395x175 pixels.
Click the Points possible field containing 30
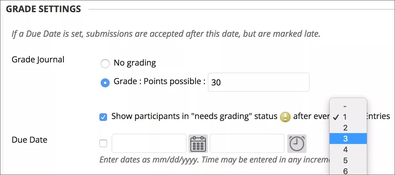click(x=258, y=83)
